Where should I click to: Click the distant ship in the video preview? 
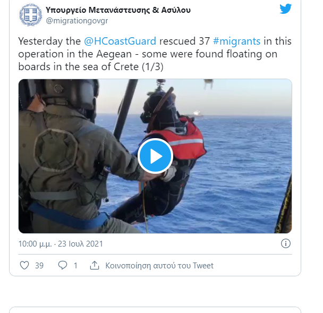point(198,114)
